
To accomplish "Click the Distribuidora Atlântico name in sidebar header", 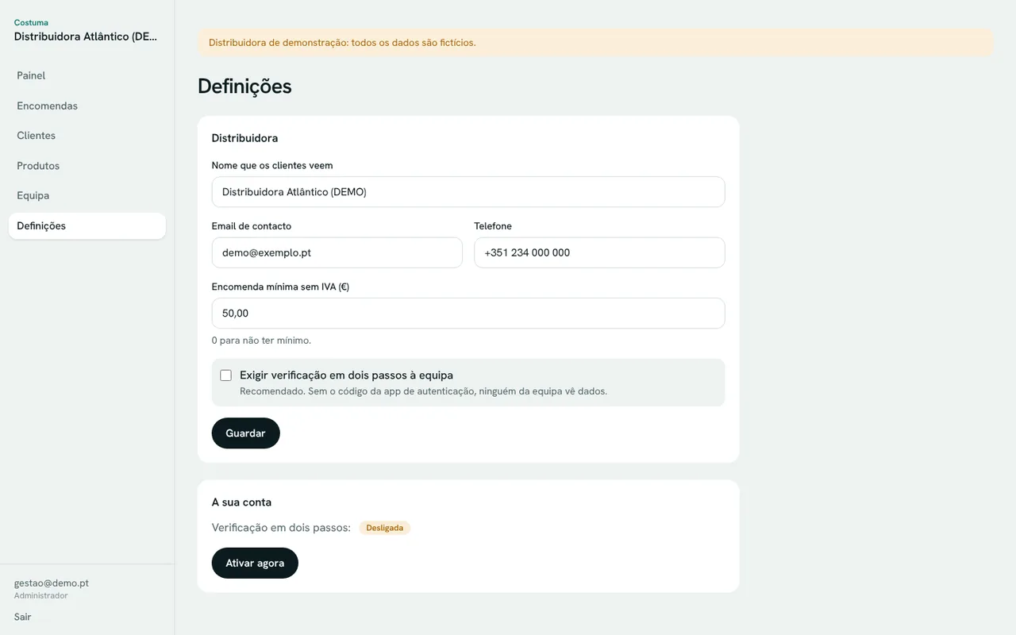I will (86, 37).
